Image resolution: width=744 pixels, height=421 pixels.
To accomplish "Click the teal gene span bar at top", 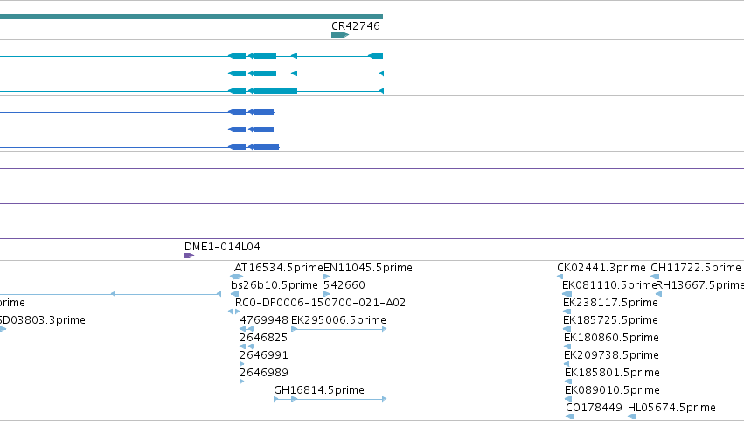I will coord(191,17).
